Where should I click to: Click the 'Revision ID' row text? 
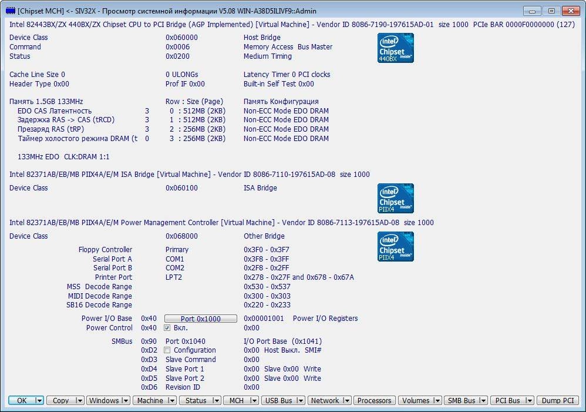pos(183,387)
